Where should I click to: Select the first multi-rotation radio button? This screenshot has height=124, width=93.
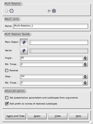pyautogui.click(x=6, y=11)
